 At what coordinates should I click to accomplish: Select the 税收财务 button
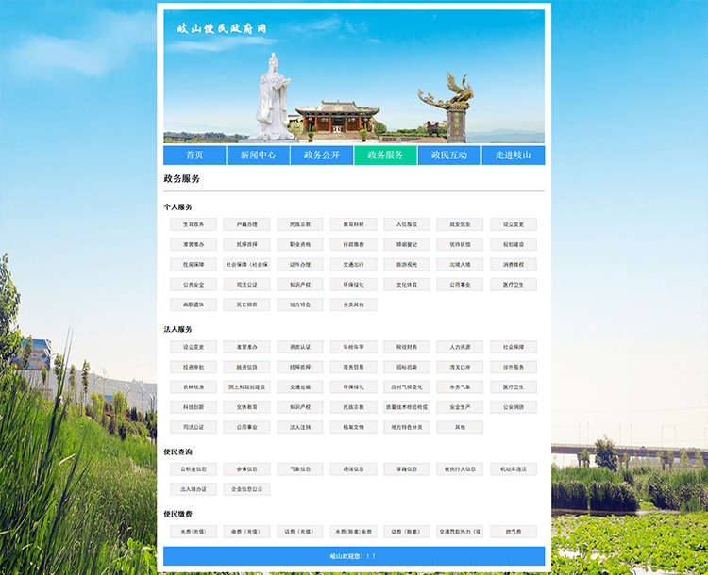coord(407,347)
